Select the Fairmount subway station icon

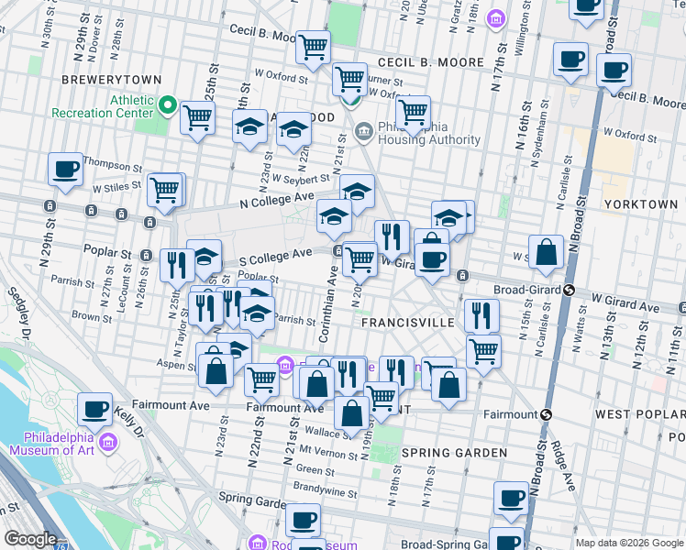pyautogui.click(x=546, y=414)
